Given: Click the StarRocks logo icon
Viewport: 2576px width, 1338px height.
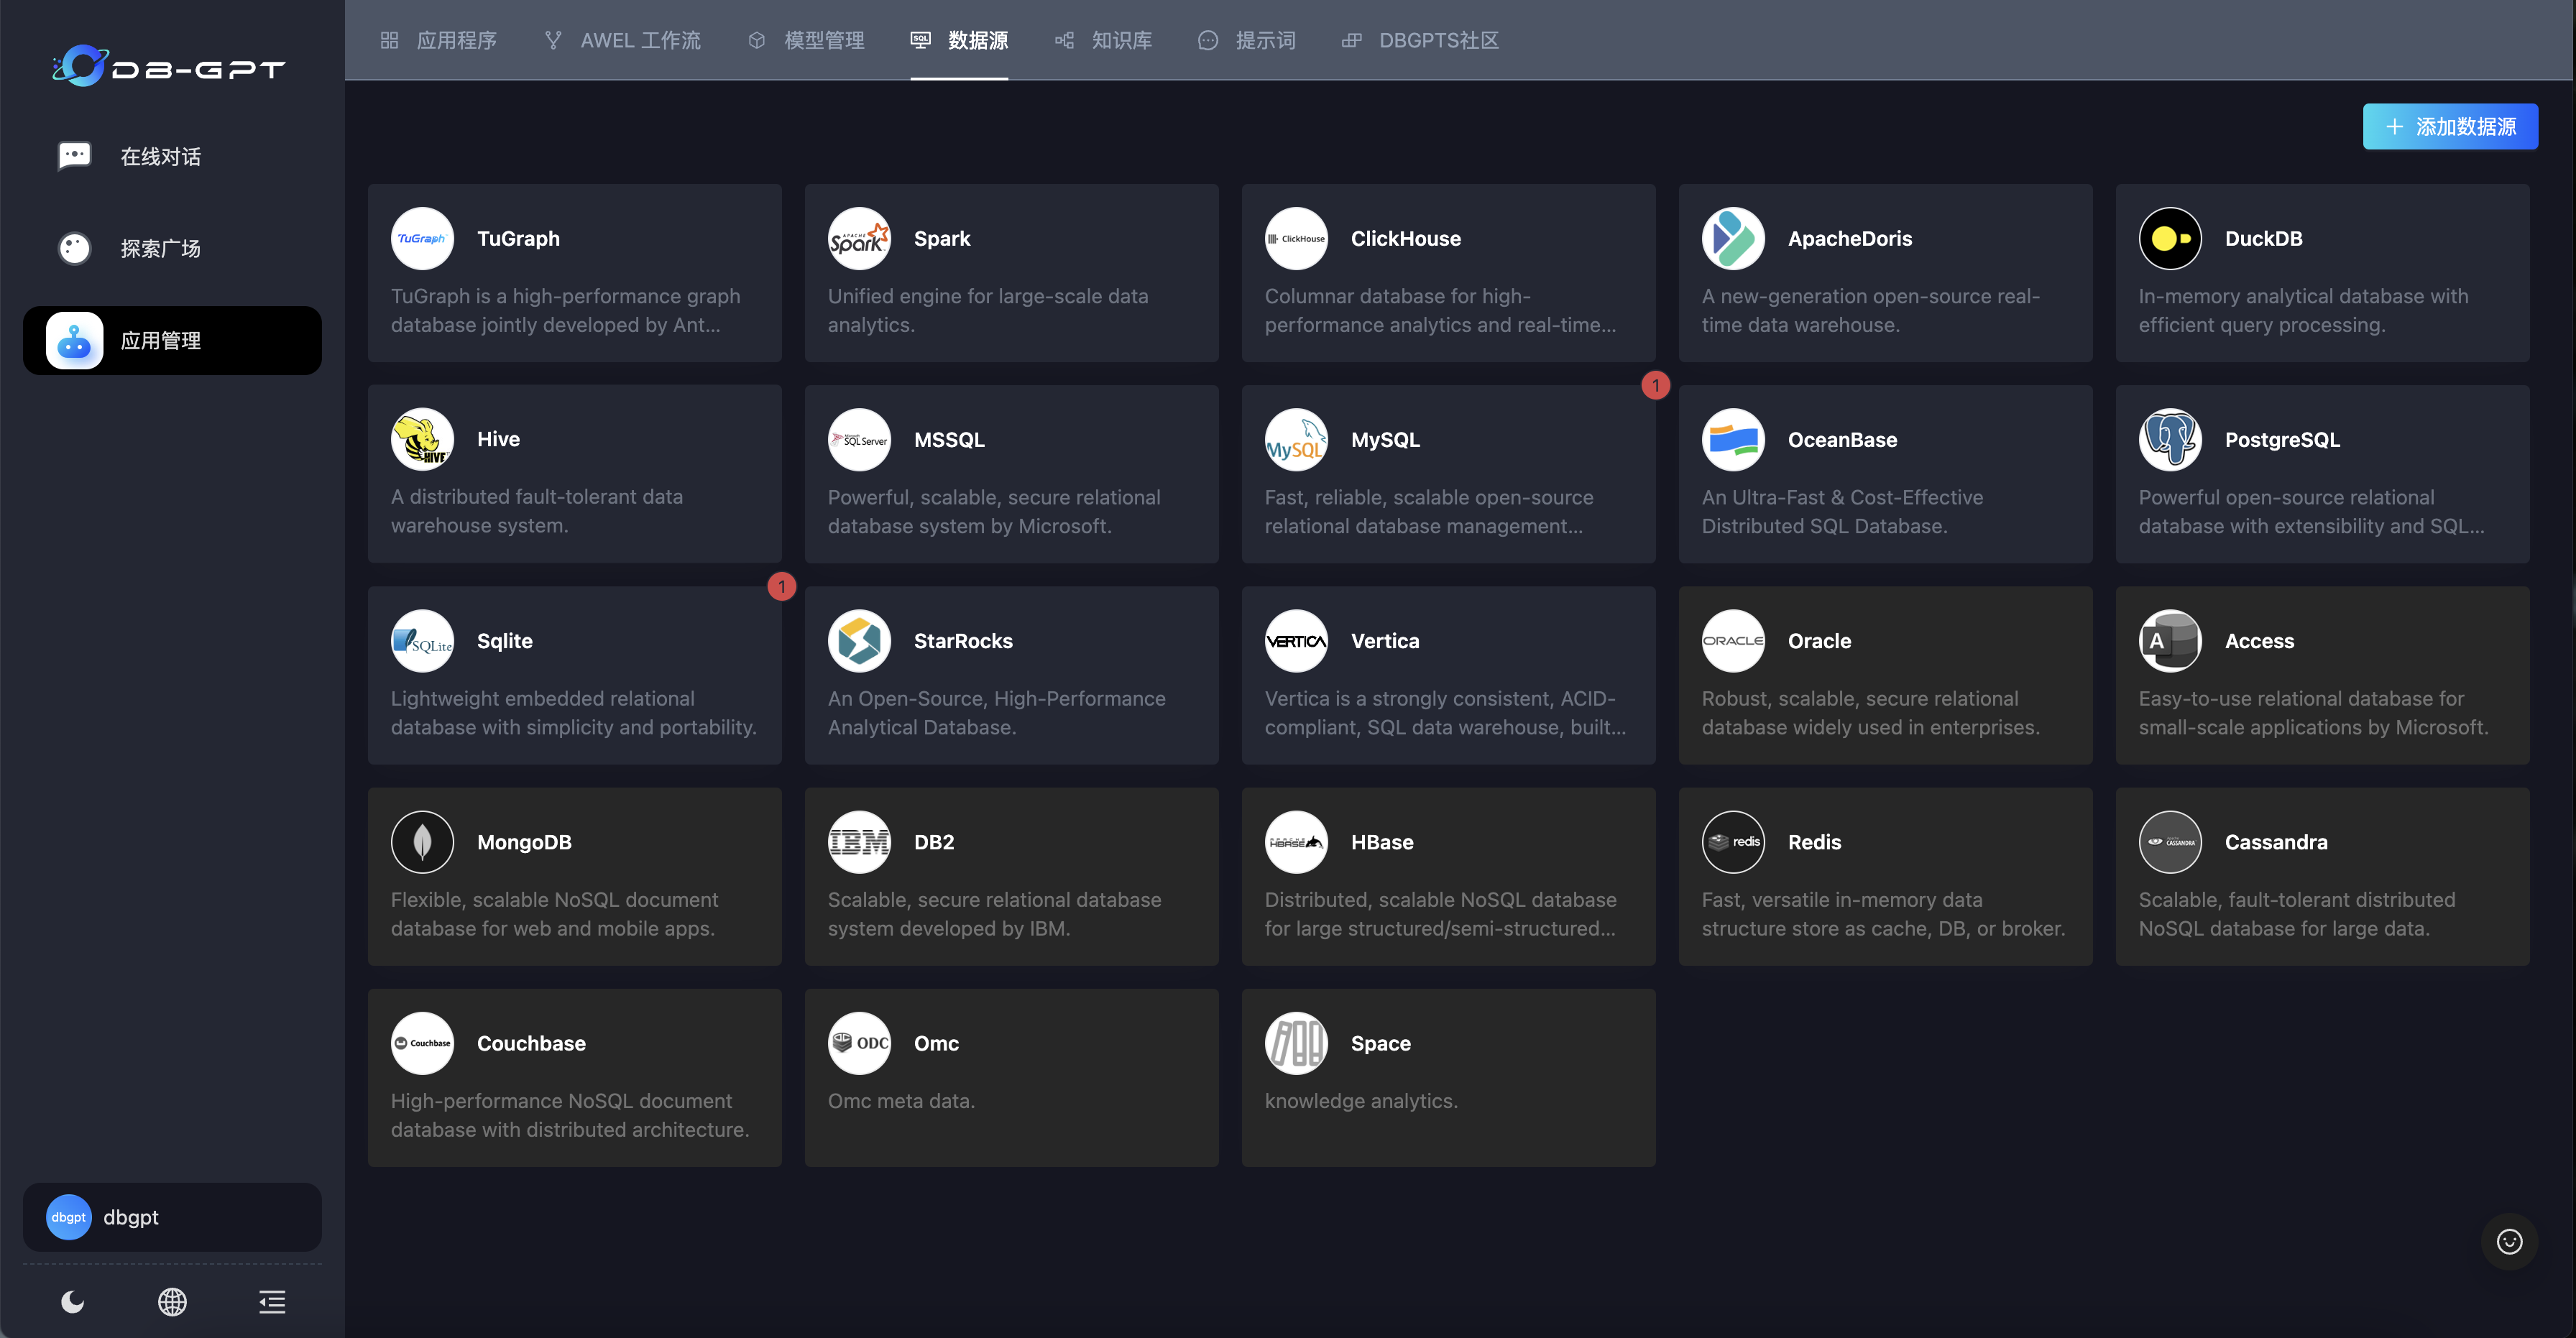Looking at the screenshot, I should 859,641.
